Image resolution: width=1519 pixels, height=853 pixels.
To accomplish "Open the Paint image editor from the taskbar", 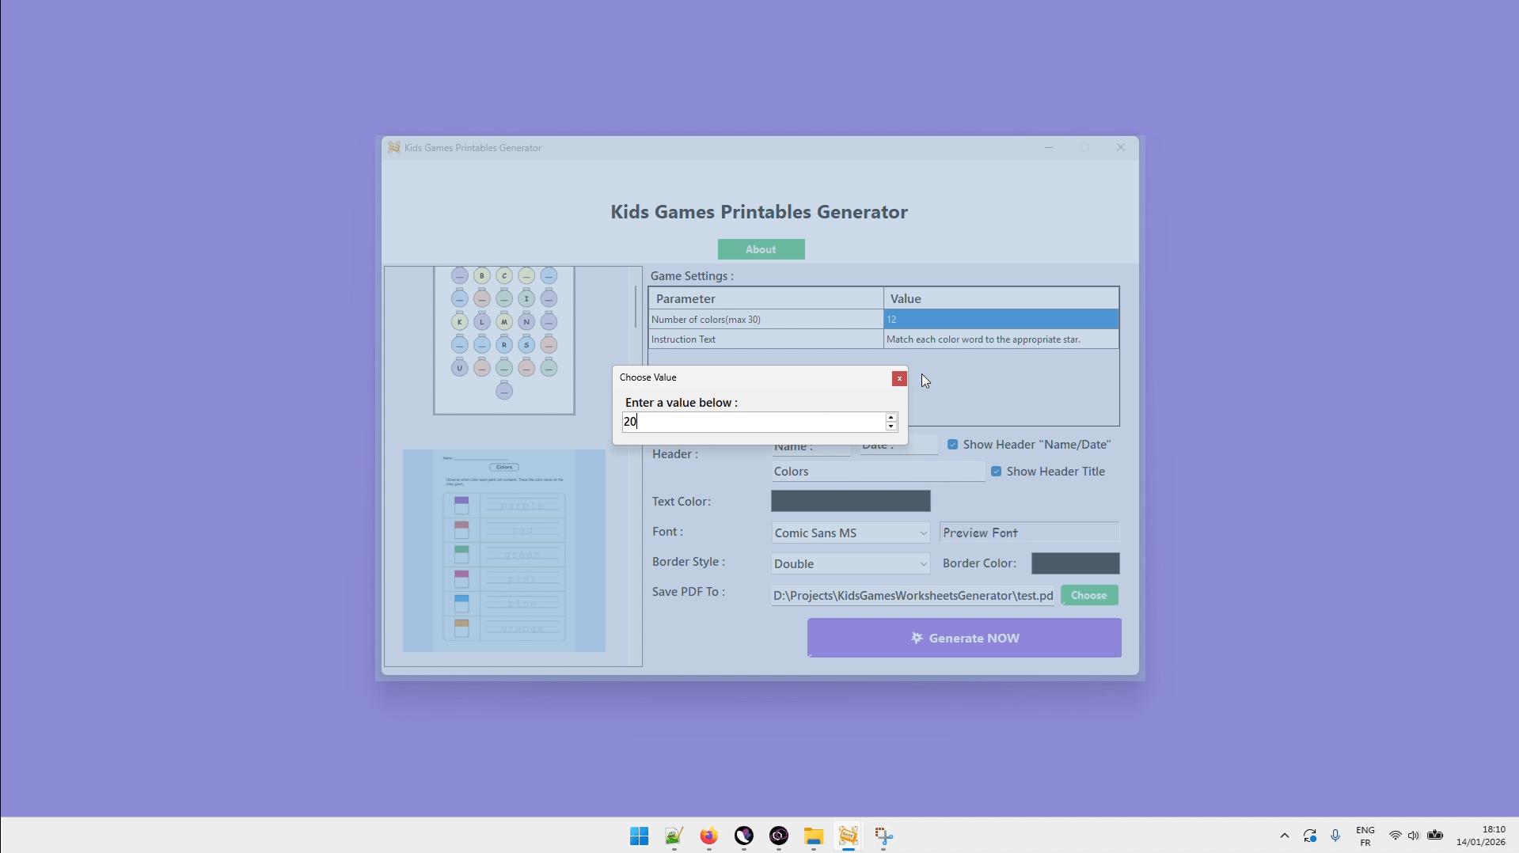I will (x=673, y=836).
